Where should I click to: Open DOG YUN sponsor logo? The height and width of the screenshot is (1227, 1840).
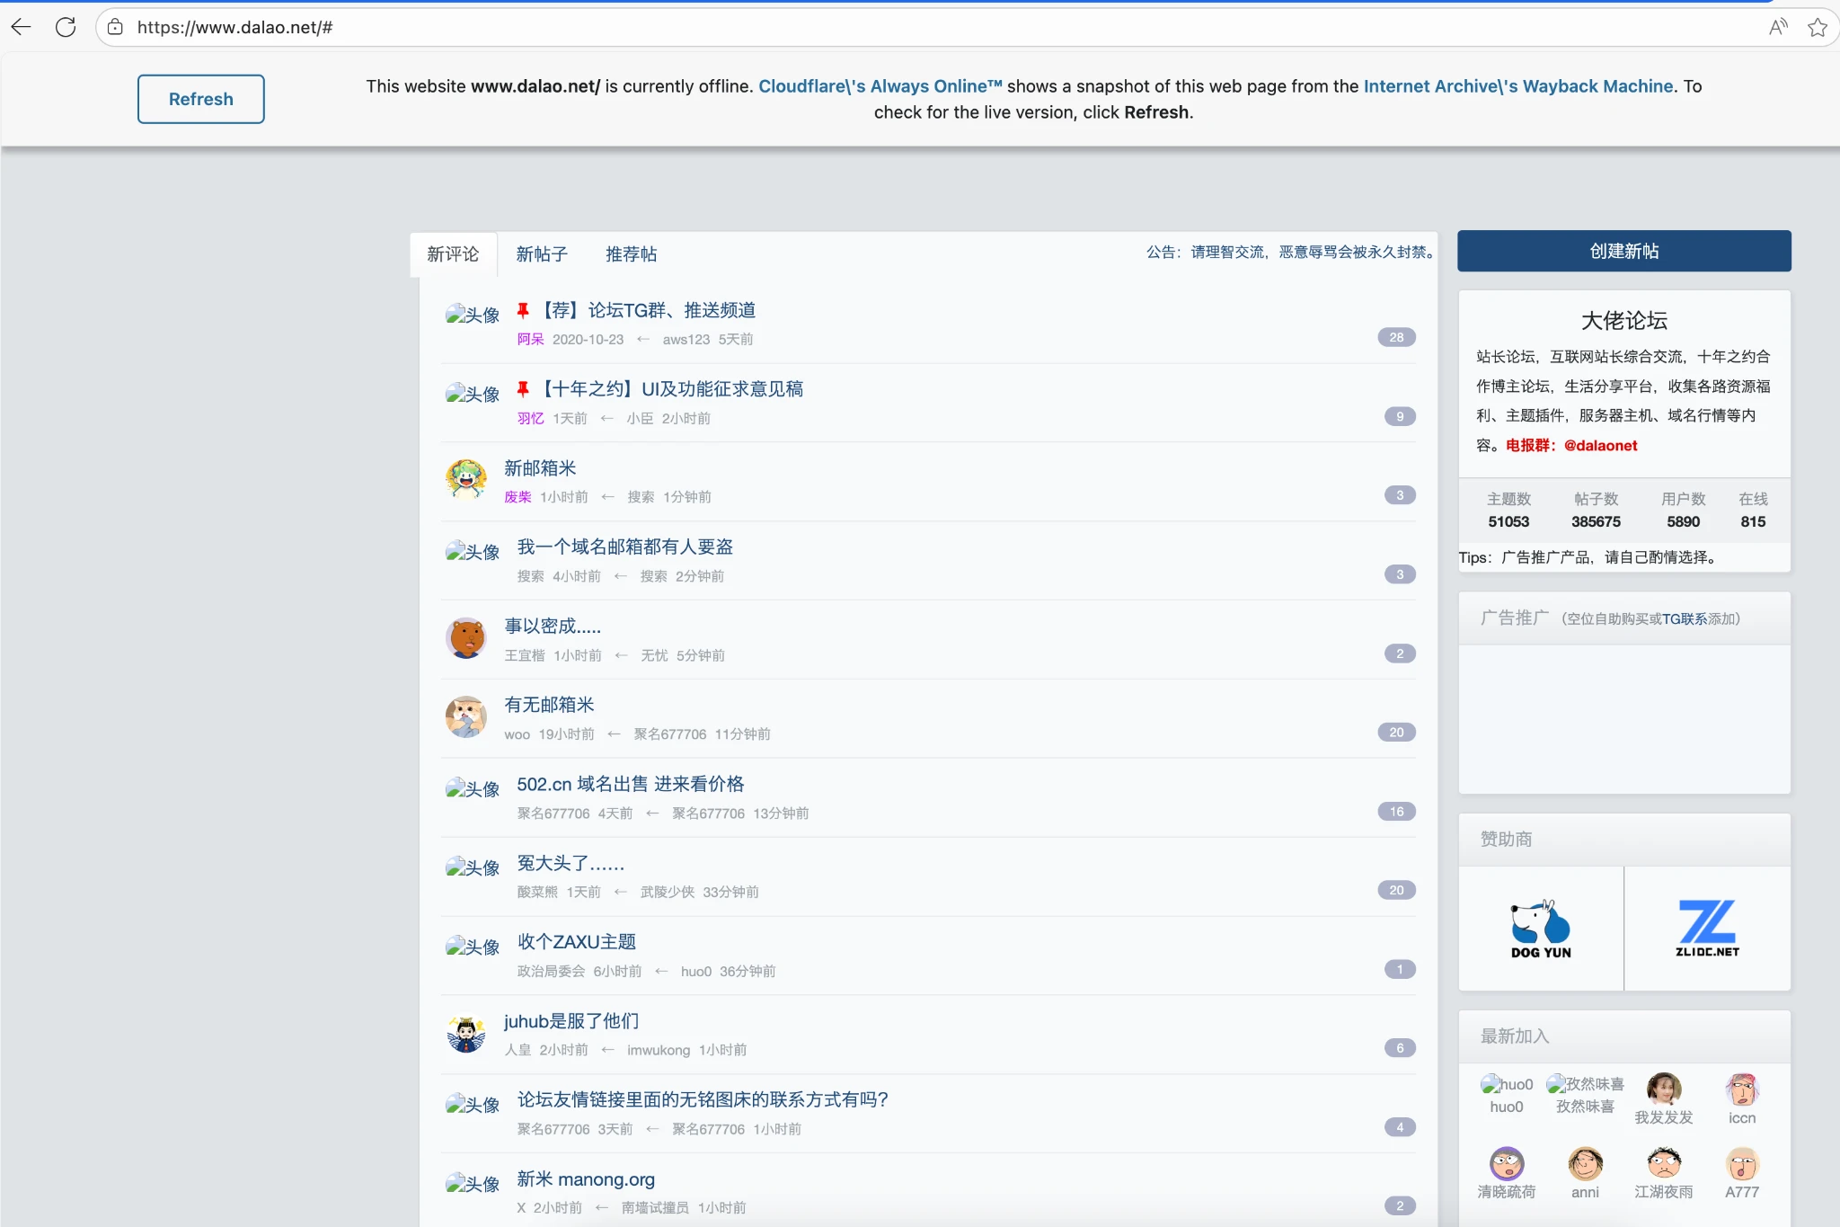[x=1541, y=929]
